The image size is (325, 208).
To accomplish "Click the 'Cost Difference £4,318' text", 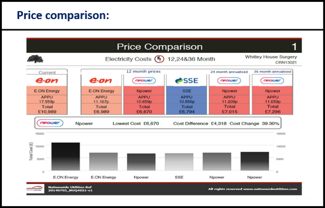I will pos(200,124).
